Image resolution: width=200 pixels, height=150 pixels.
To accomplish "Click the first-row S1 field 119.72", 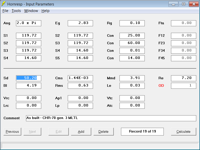I will click(x=28, y=36).
